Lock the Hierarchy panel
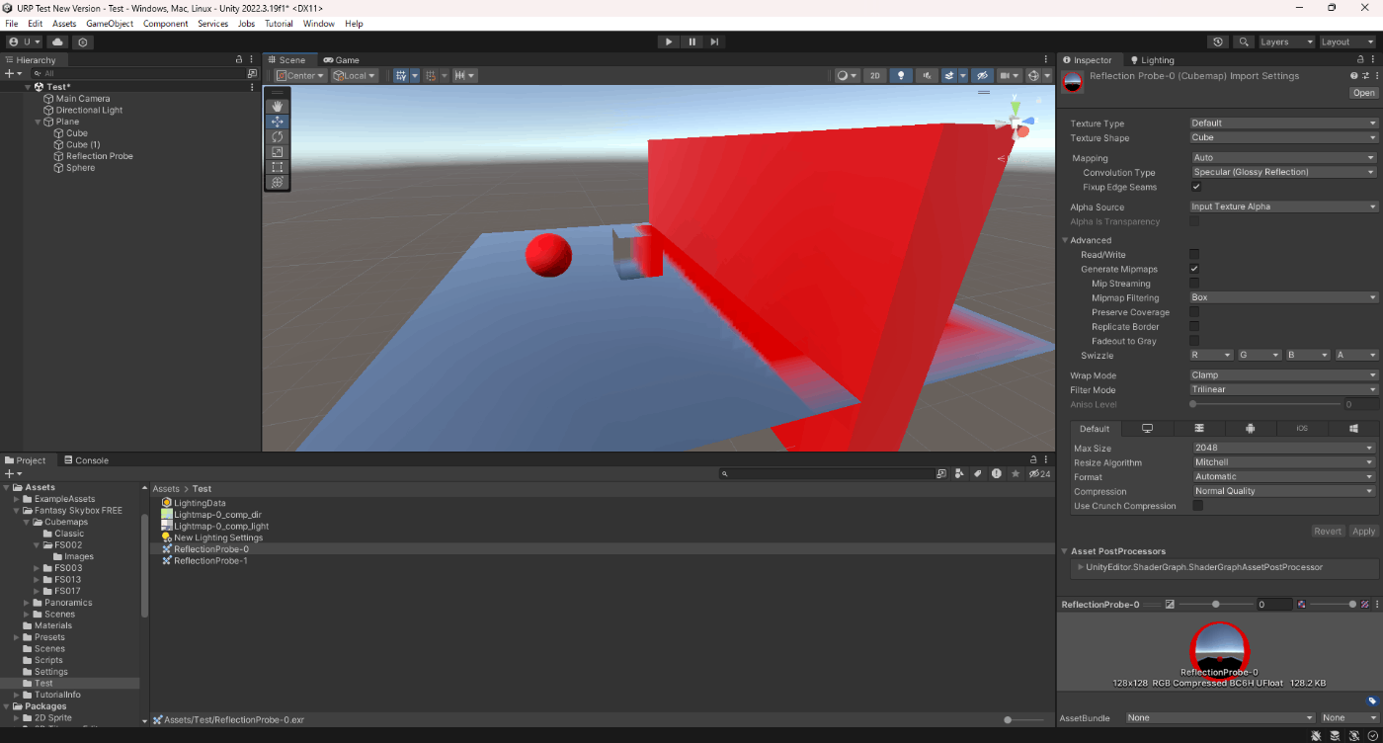 click(239, 60)
